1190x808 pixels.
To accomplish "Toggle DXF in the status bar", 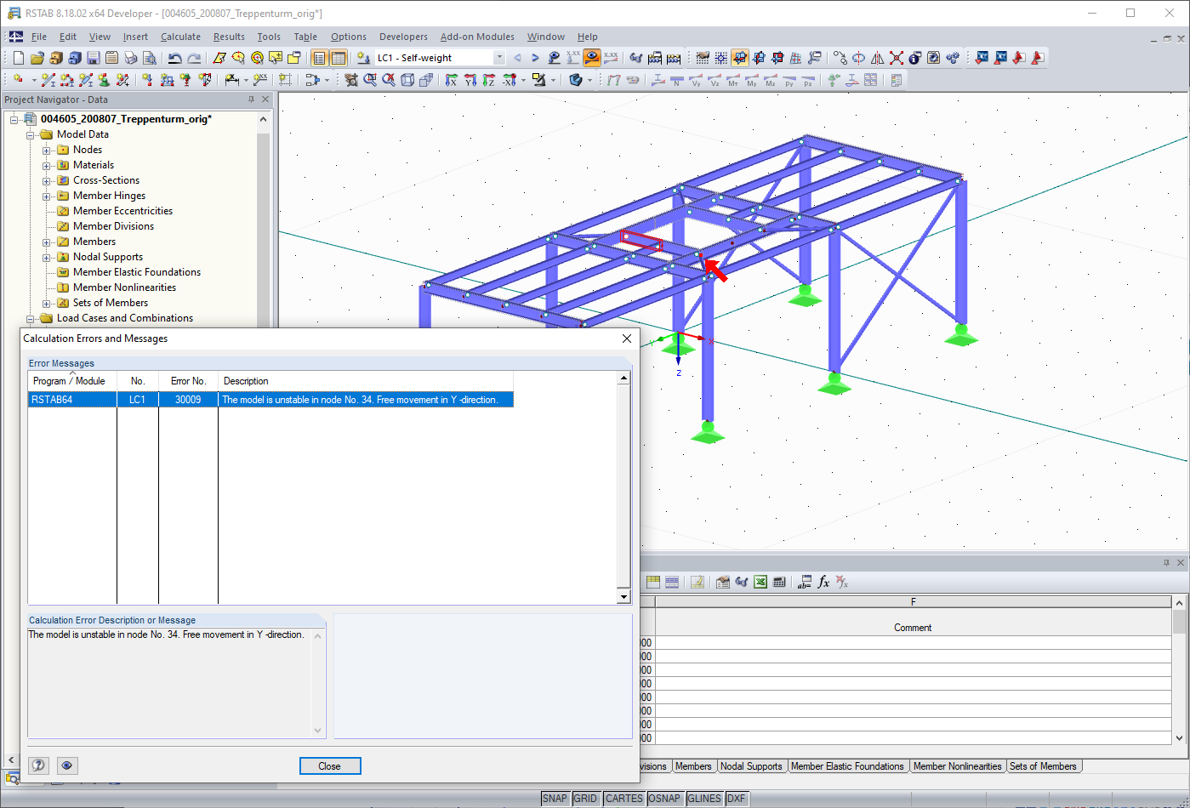I will coord(737,799).
